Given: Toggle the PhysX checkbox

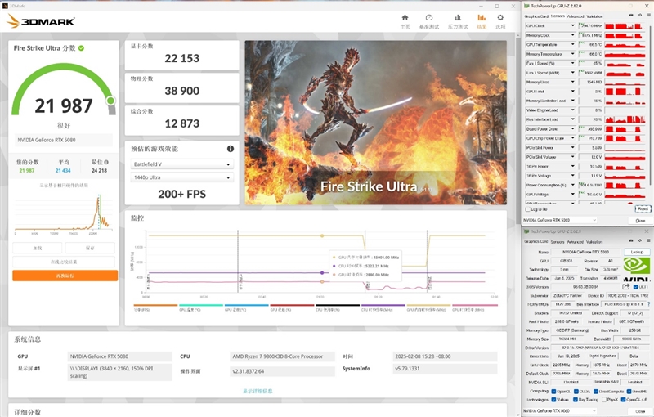Looking at the screenshot, I should coord(606,400).
